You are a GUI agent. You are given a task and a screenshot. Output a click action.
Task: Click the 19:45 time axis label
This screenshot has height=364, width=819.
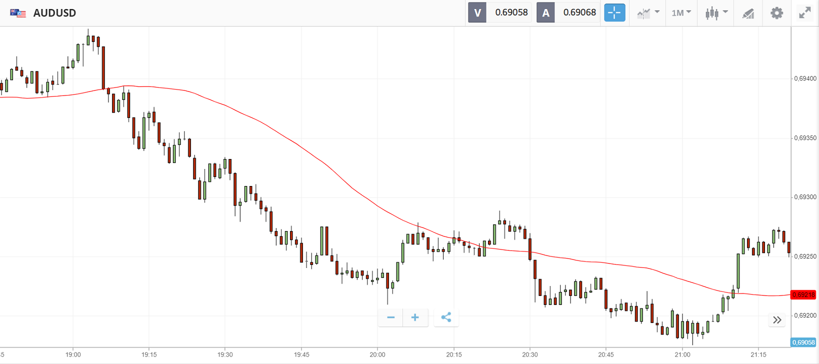(x=301, y=355)
